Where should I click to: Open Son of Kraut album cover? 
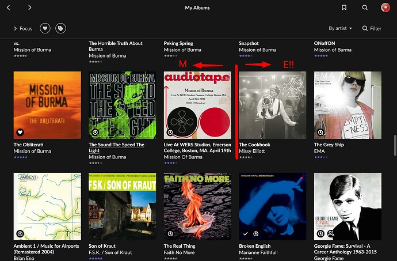tap(123, 206)
